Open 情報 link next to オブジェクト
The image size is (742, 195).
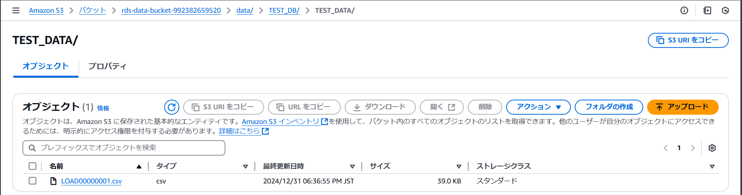[103, 109]
